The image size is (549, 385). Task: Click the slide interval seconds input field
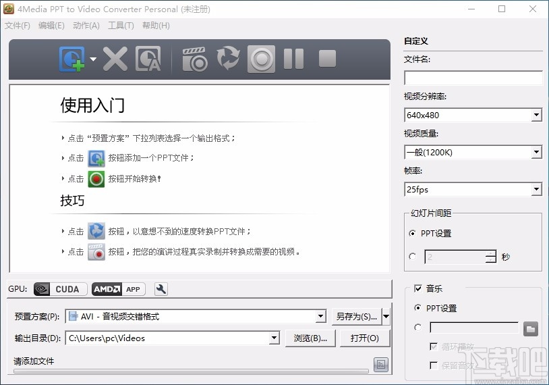click(455, 257)
